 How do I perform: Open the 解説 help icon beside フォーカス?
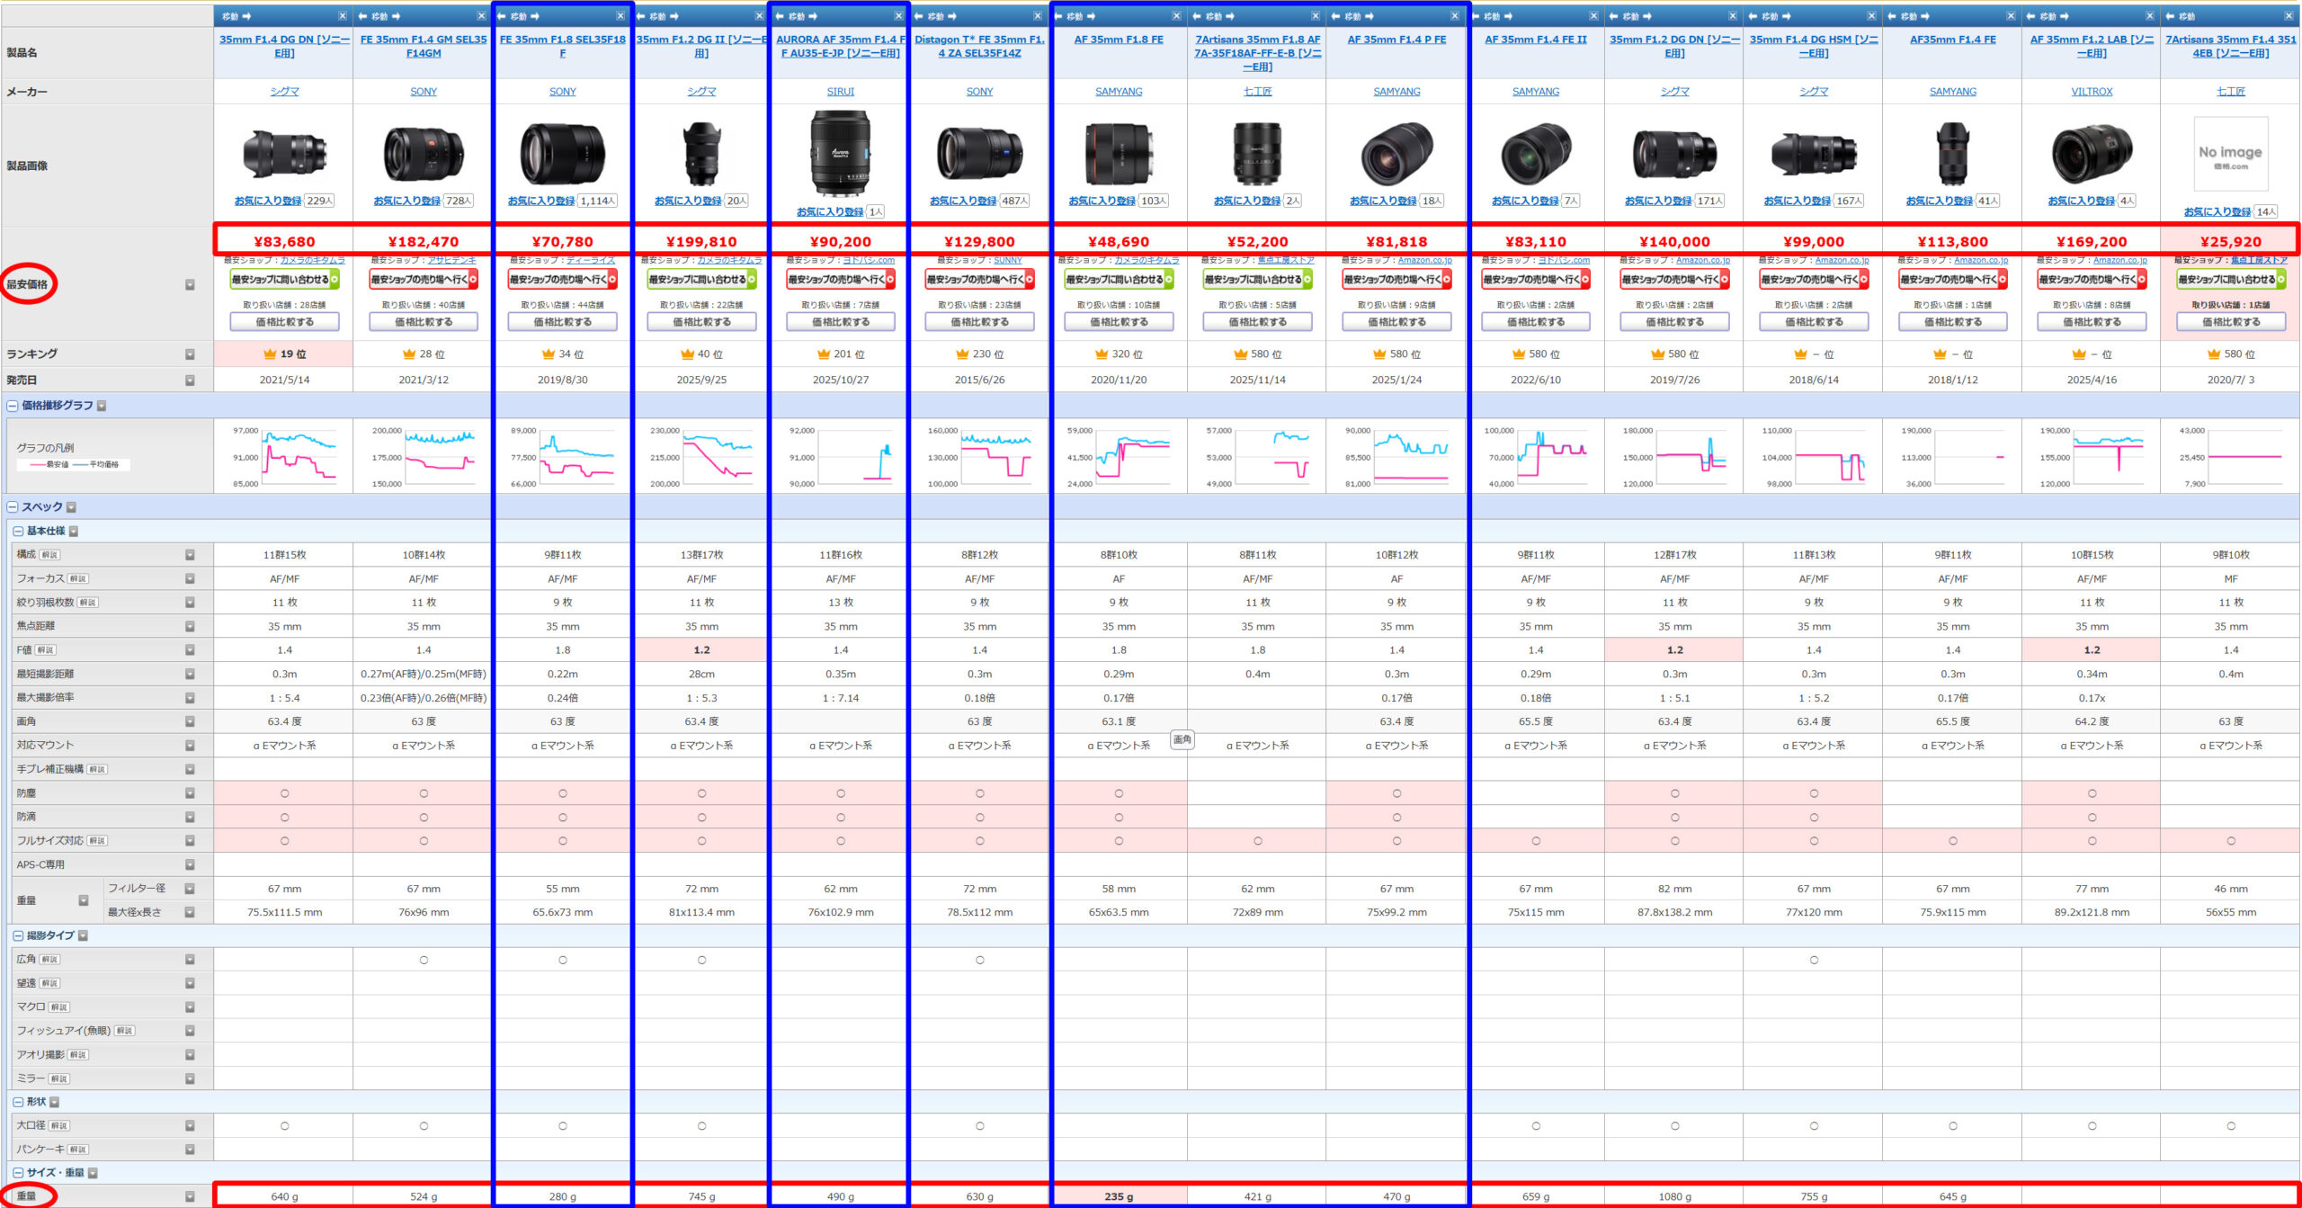coord(78,579)
